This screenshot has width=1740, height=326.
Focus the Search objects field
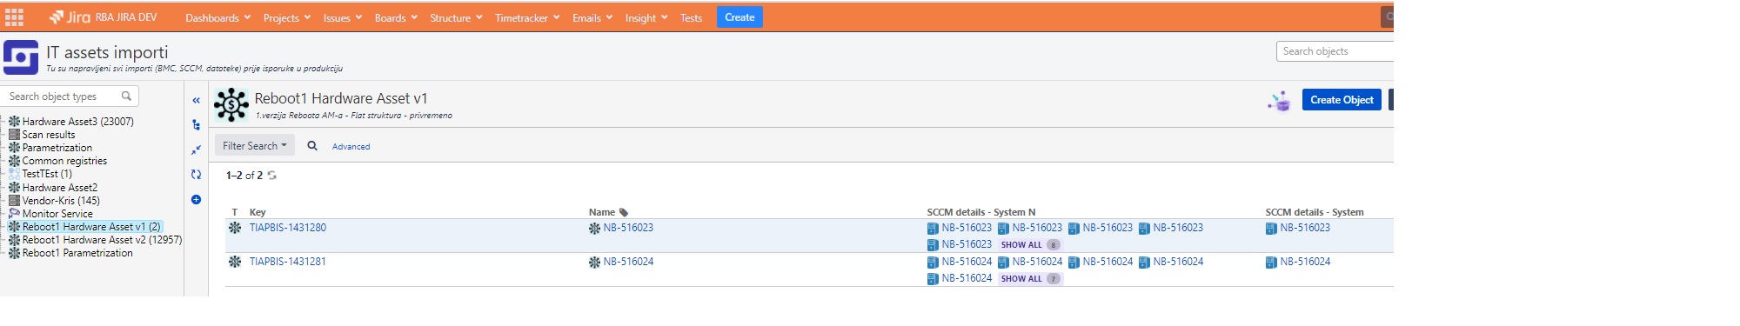(x=1335, y=51)
